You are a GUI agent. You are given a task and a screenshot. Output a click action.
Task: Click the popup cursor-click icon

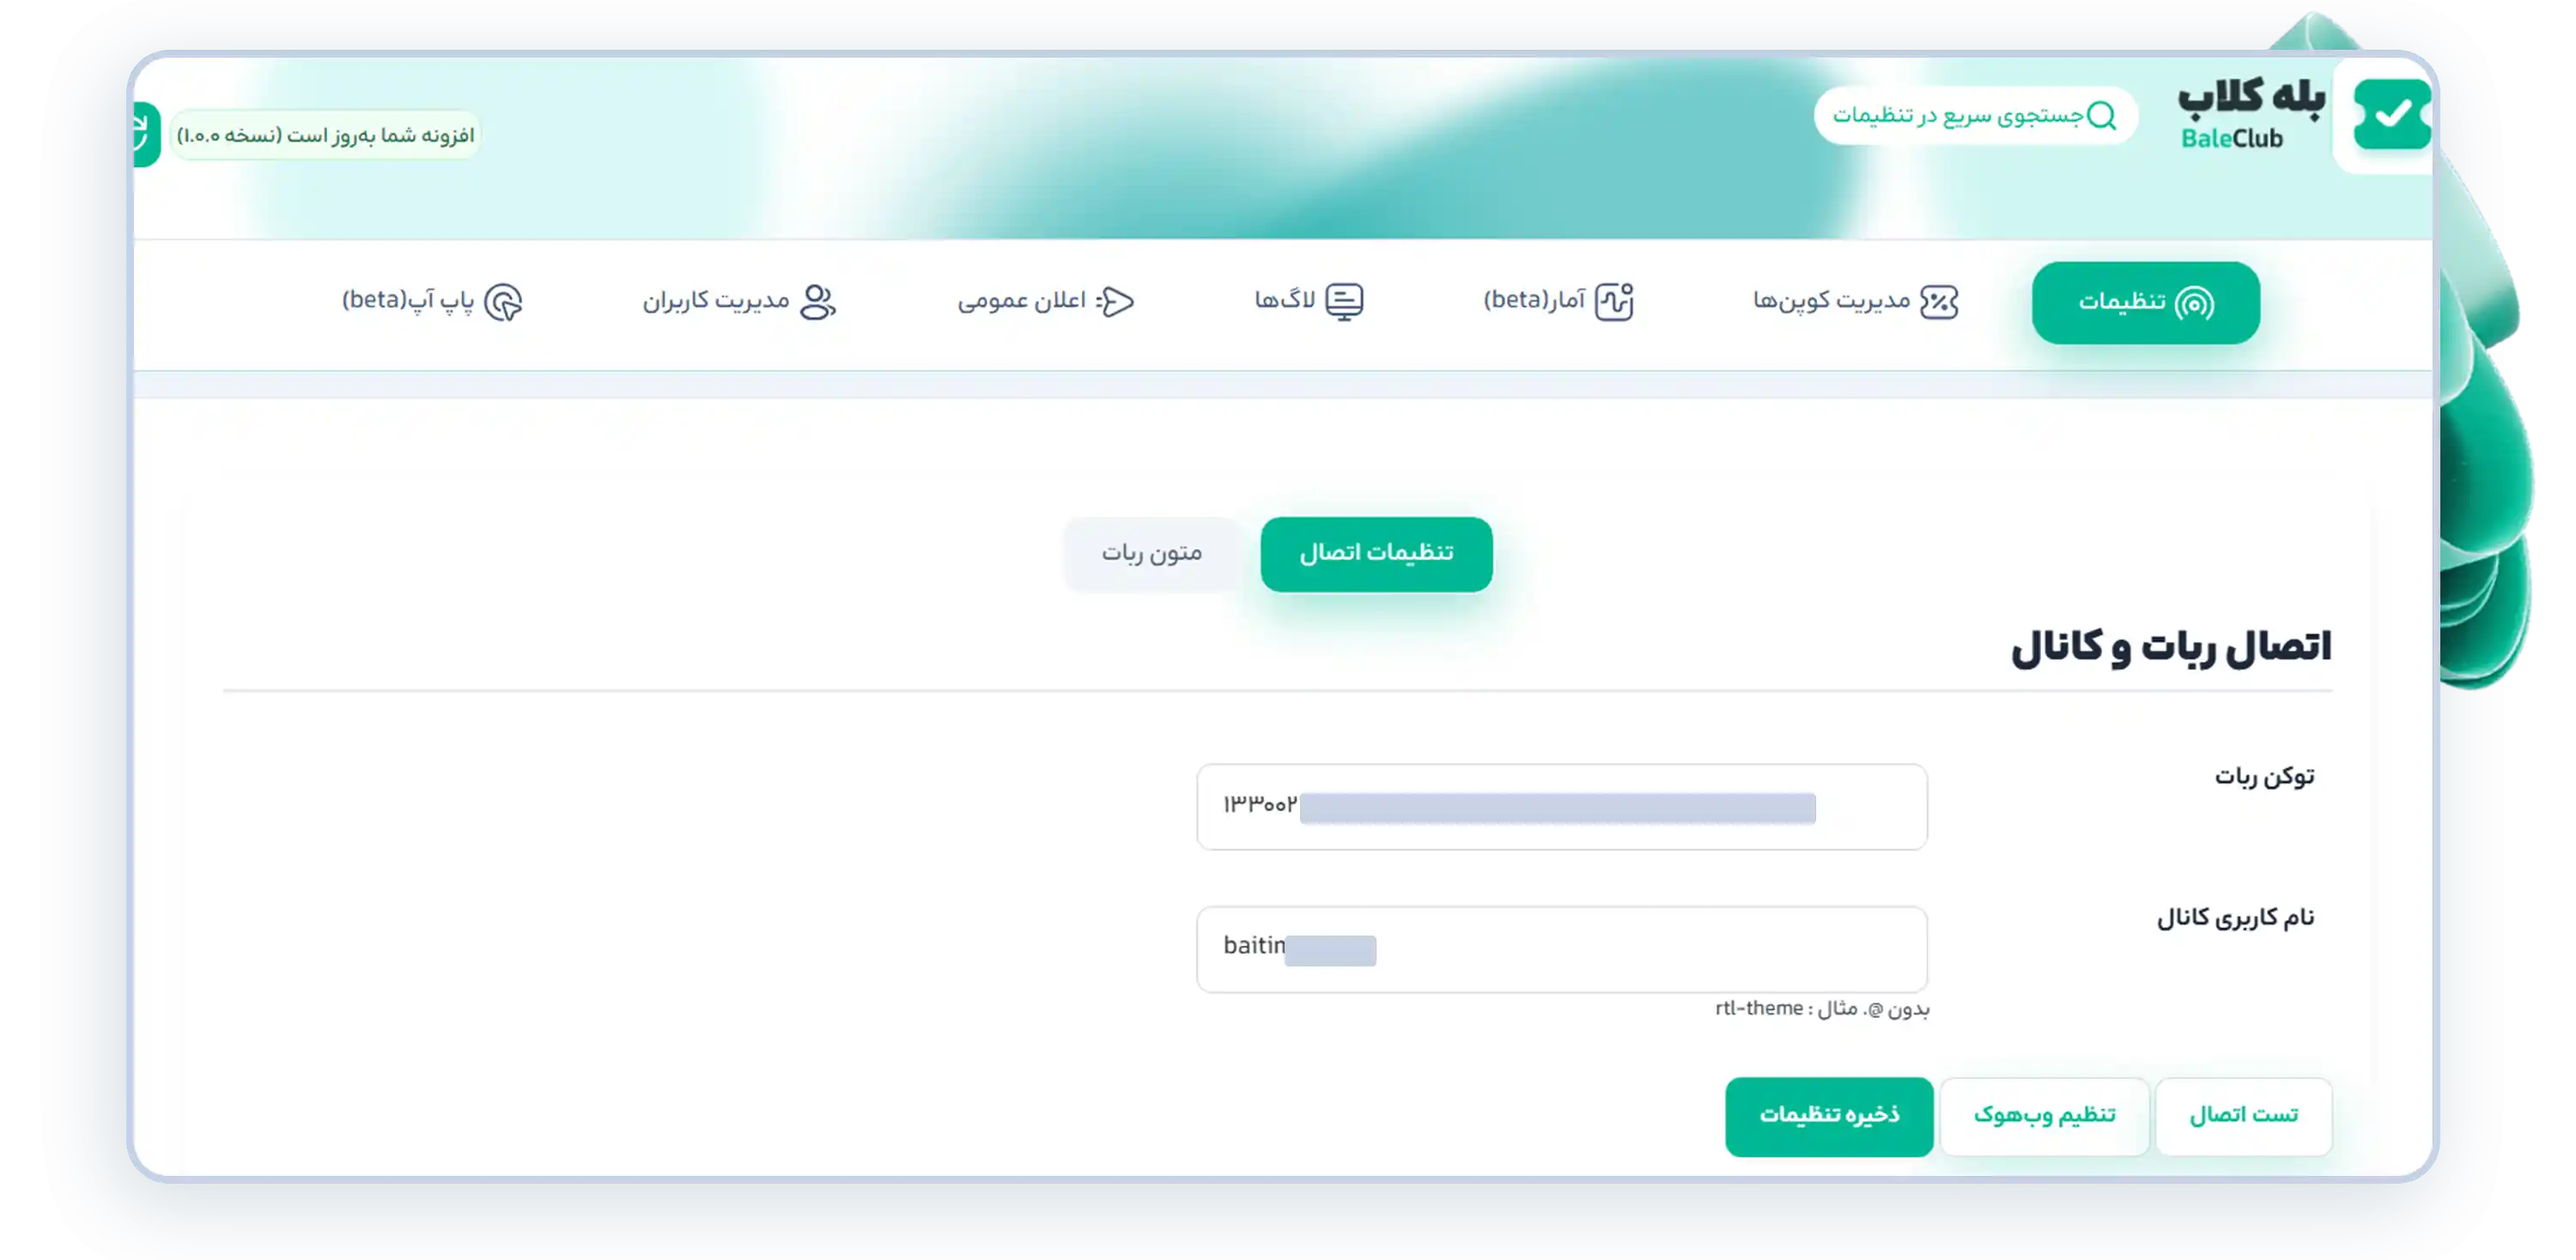(x=503, y=302)
